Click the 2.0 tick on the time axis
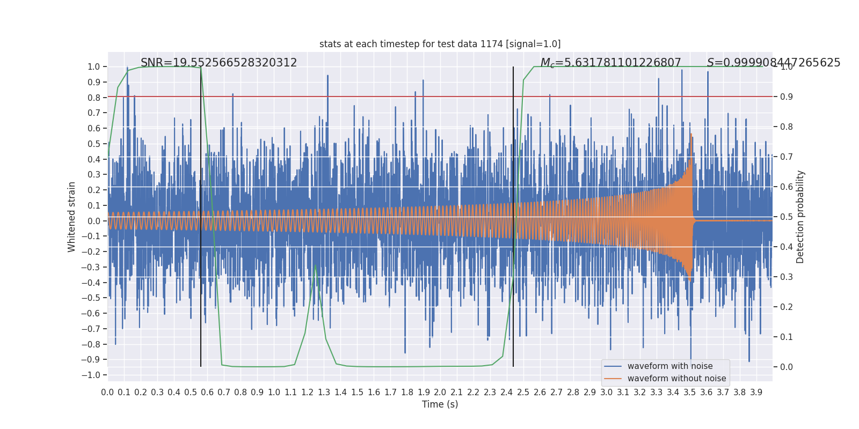859x429 pixels. click(440, 393)
